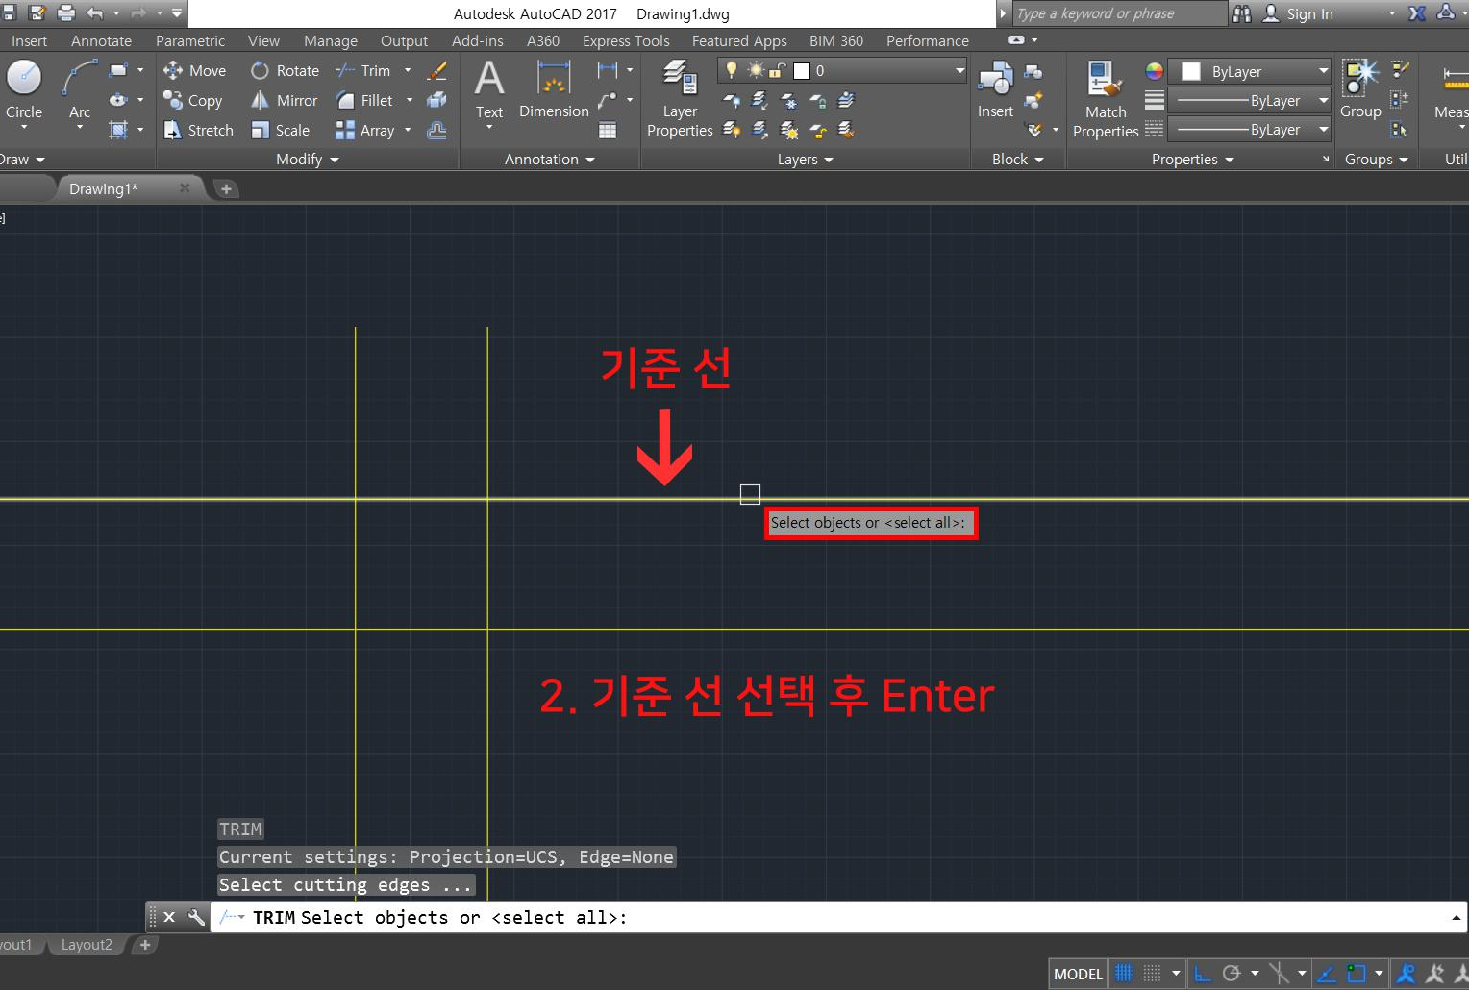Click the Insert block tool
The width and height of the screenshot is (1469, 990).
coord(995,89)
